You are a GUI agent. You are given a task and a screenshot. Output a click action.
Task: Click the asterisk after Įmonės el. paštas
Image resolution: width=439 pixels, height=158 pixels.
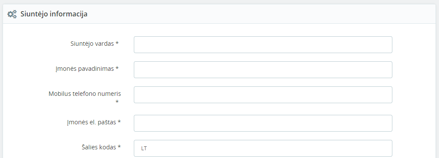click(x=119, y=122)
